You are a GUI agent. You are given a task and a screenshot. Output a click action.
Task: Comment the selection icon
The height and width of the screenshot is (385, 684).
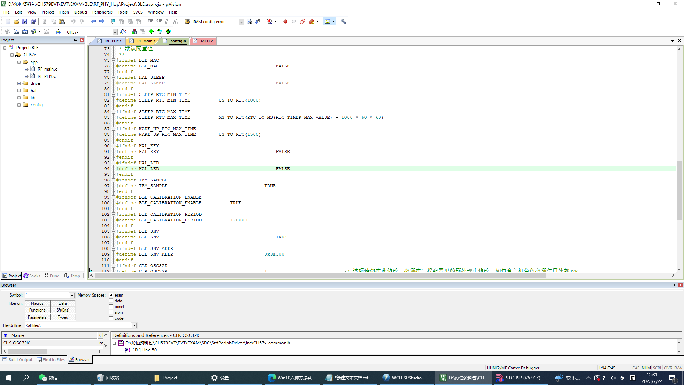(x=167, y=21)
